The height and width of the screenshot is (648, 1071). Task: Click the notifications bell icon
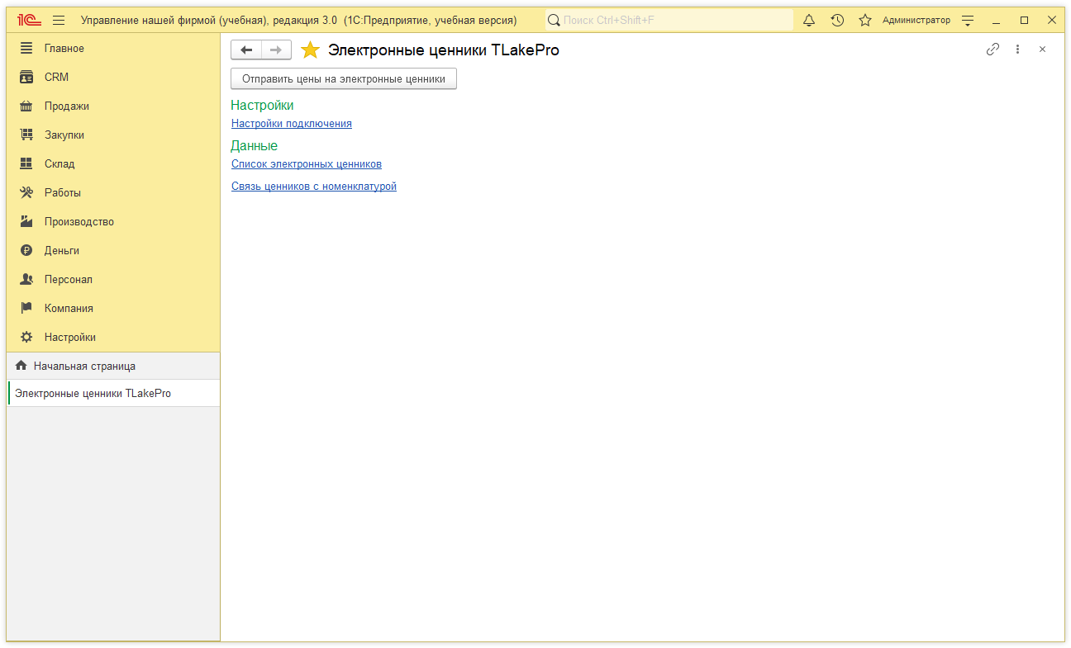809,21
